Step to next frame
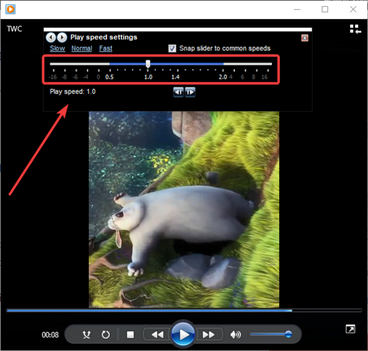 click(190, 92)
